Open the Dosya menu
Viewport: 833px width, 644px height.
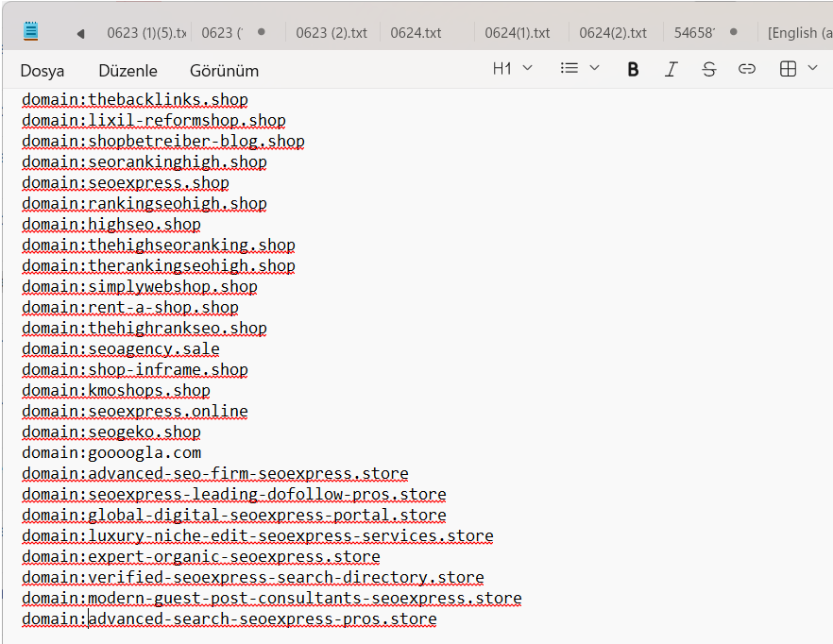(42, 71)
